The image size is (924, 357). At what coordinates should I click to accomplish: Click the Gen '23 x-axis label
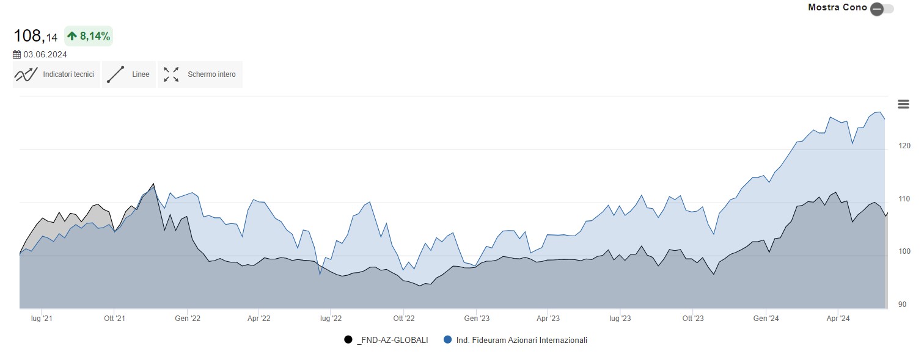tap(477, 318)
